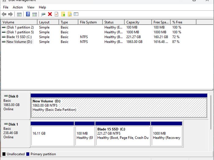The height and width of the screenshot is (160, 214).
Task: Click the 87 % free cell
Action: pos(176,42)
